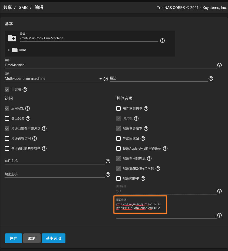
Task: Click help icon next to 允许主机
Action: [x=108, y=161]
